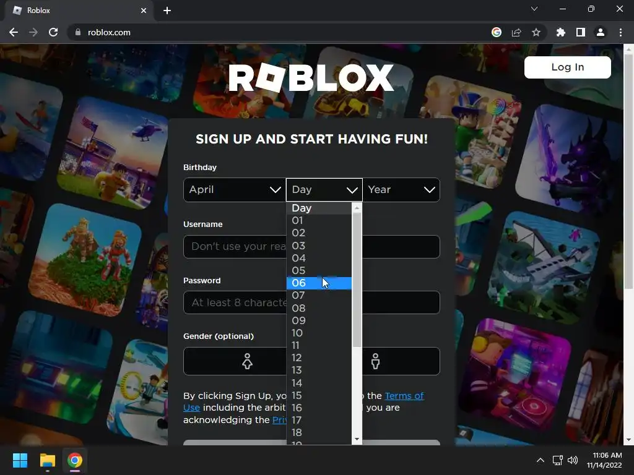The height and width of the screenshot is (475, 634).
Task: Click Chrome icon in taskbar
Action: pyautogui.click(x=75, y=460)
